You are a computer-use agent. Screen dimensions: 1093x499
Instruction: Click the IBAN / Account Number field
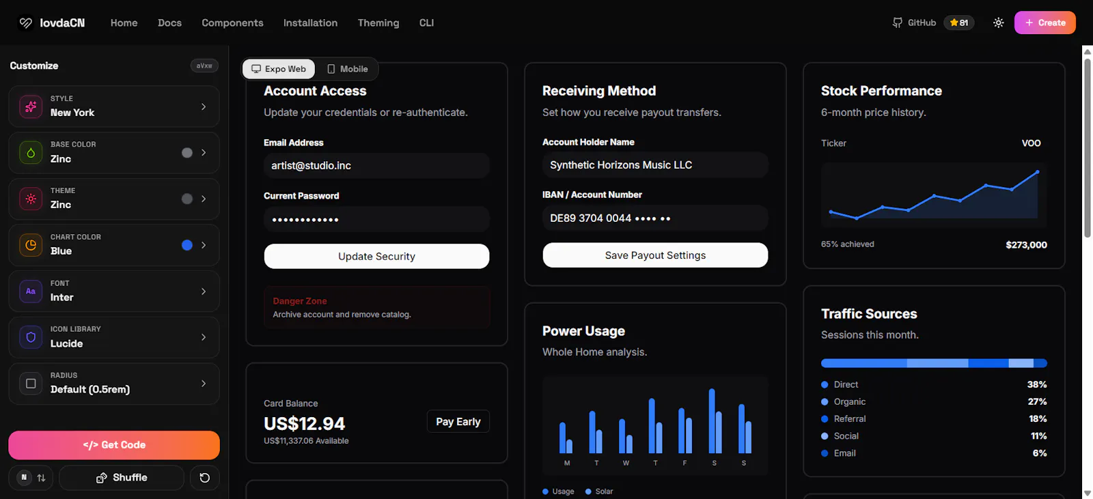click(x=655, y=218)
